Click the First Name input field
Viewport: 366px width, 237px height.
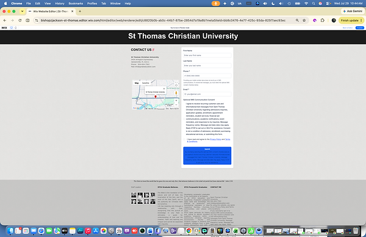(207, 56)
